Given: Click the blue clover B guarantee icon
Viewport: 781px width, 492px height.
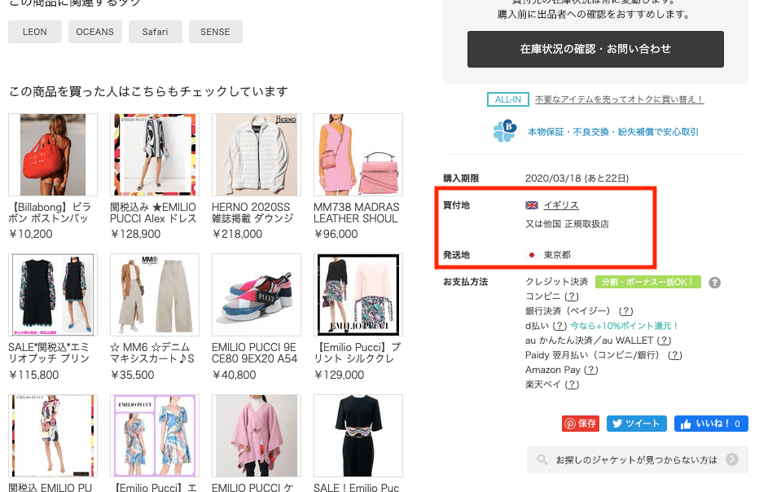Looking at the screenshot, I should (505, 131).
